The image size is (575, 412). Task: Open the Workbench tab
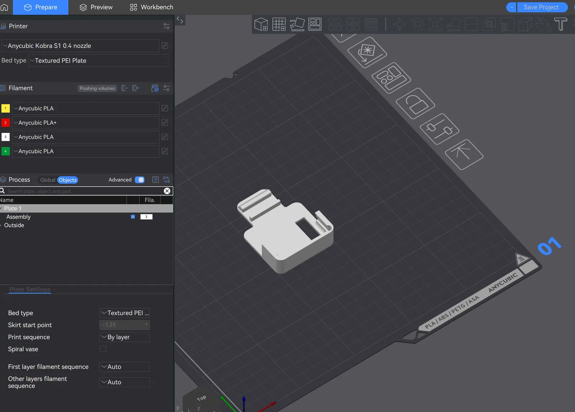(151, 7)
